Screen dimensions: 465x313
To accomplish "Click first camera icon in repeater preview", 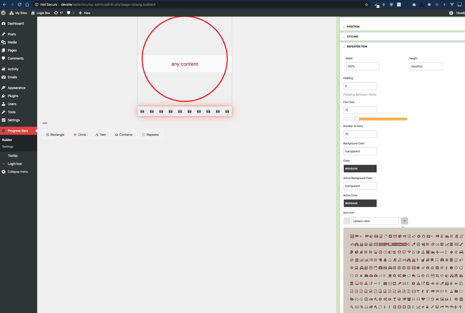I will (x=142, y=112).
